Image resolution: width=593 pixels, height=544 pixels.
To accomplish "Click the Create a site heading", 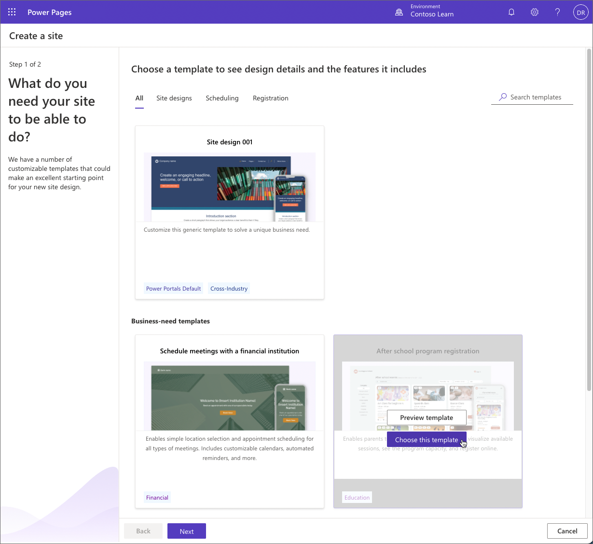I will pyautogui.click(x=36, y=36).
